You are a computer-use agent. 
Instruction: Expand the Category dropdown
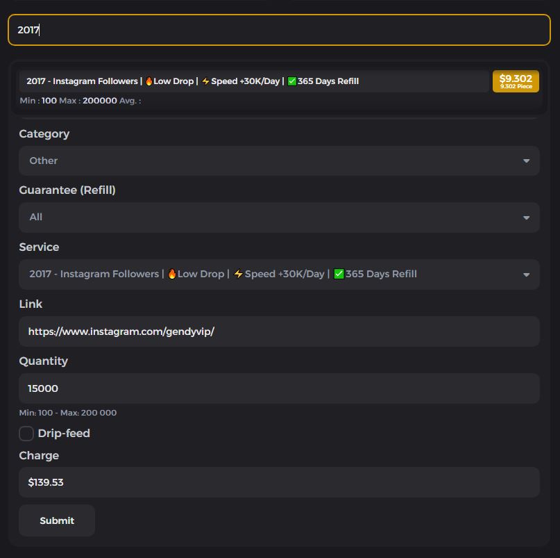[526, 161]
